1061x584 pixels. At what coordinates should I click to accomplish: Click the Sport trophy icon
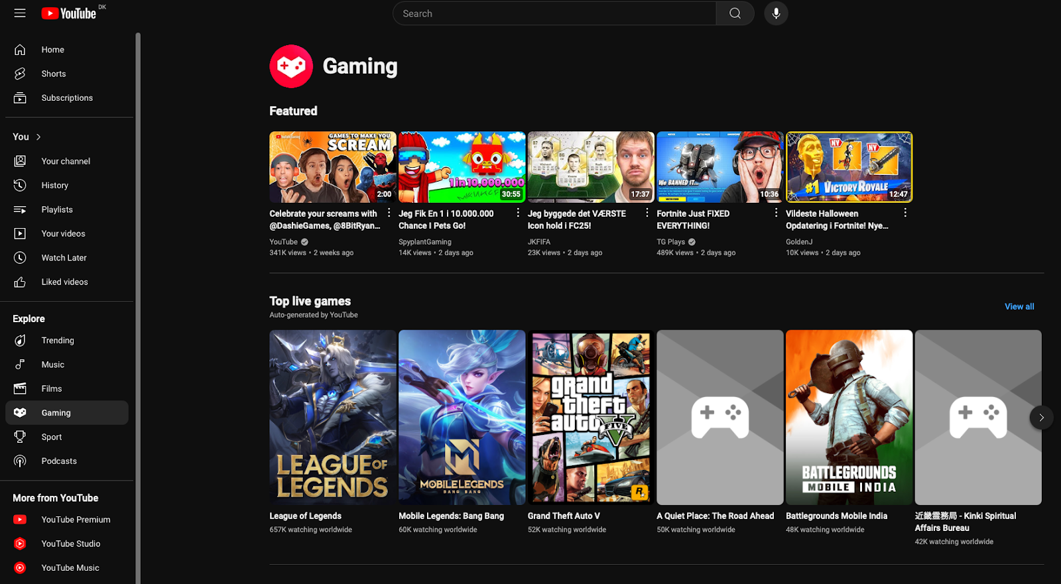[x=20, y=437]
